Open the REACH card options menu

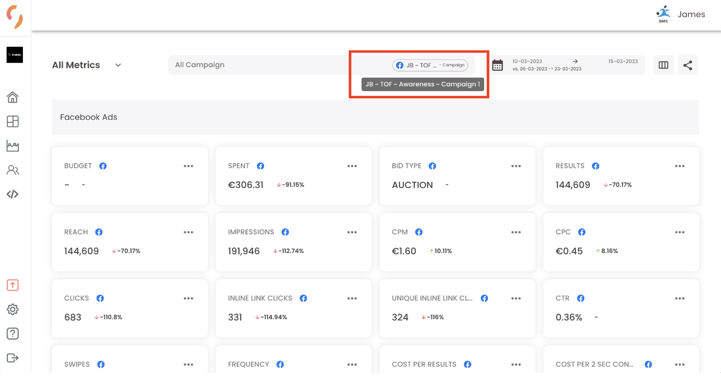[188, 232]
